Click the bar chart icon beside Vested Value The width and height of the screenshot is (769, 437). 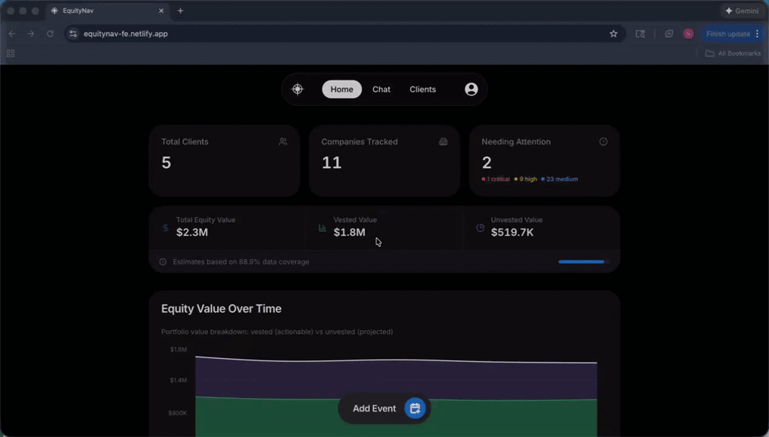pyautogui.click(x=322, y=228)
